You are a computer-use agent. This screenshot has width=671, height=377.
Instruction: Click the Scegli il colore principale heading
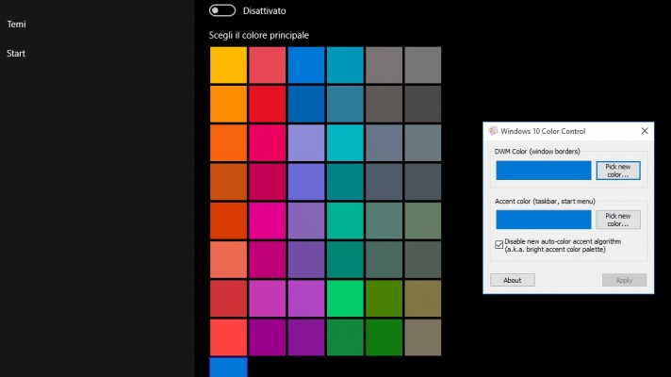tap(259, 35)
